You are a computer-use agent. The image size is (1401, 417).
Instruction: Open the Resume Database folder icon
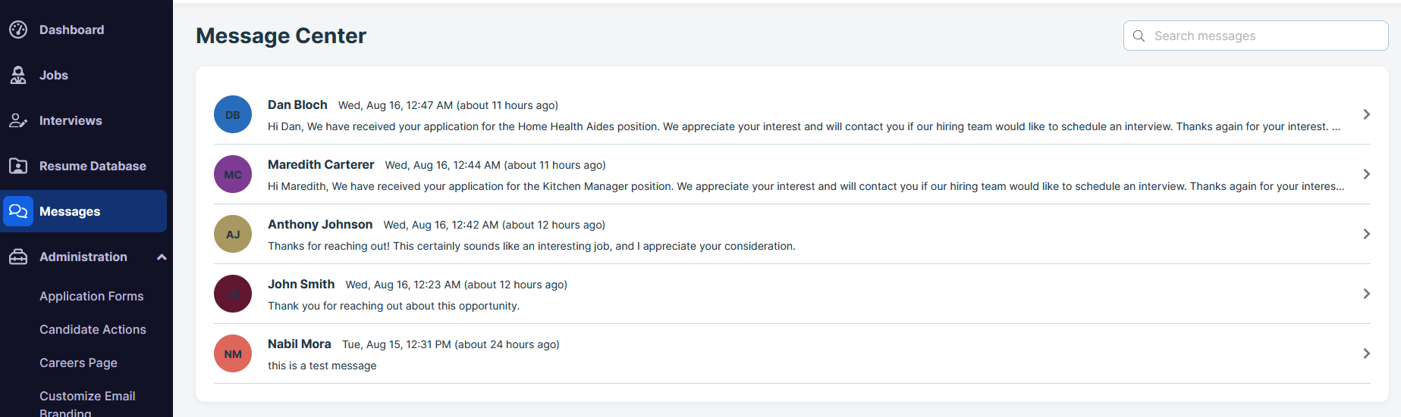18,166
